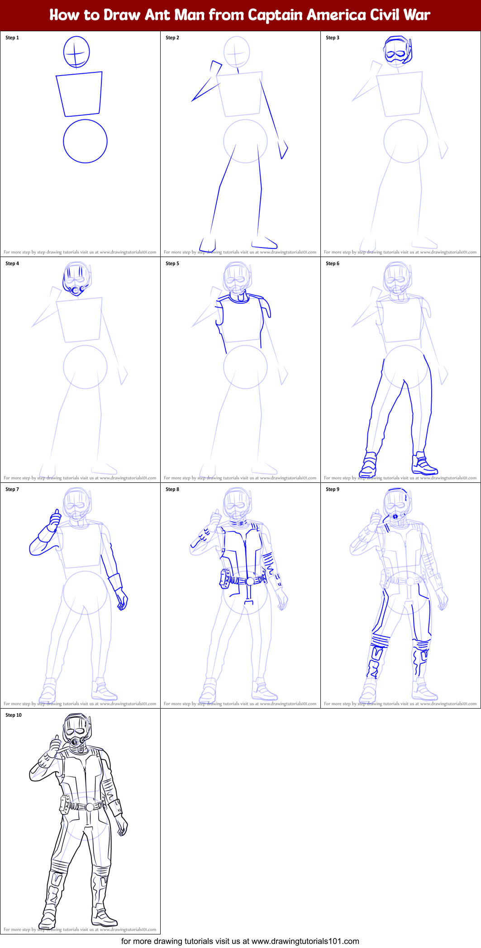Image resolution: width=481 pixels, height=948 pixels.
Task: Click the tutorial caption under Step 10
Action: tap(80, 930)
